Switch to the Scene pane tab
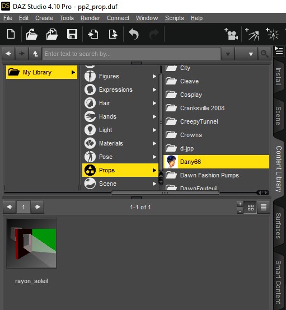 coord(279,116)
